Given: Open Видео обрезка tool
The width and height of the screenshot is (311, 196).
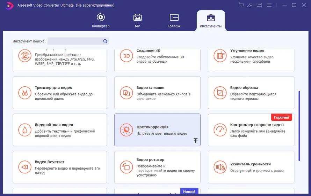Looking at the screenshot, I should click(251, 93).
